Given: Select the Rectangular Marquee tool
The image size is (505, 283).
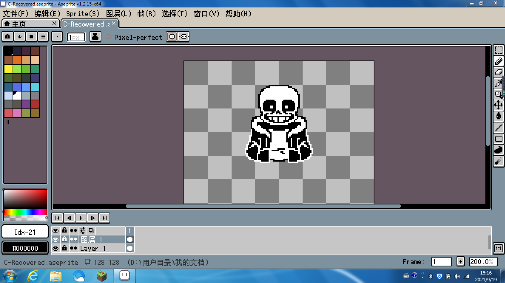Looking at the screenshot, I should (x=499, y=50).
